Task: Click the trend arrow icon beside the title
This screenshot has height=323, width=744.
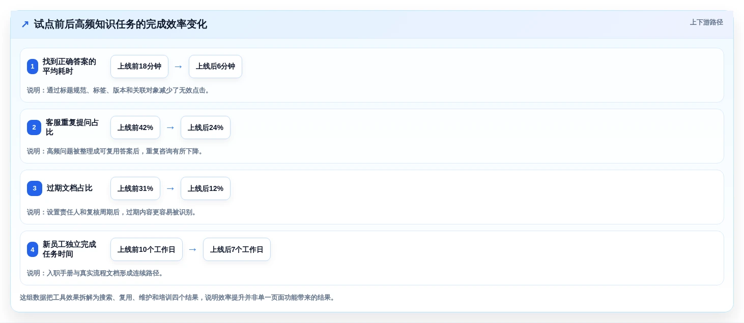Action: click(24, 24)
